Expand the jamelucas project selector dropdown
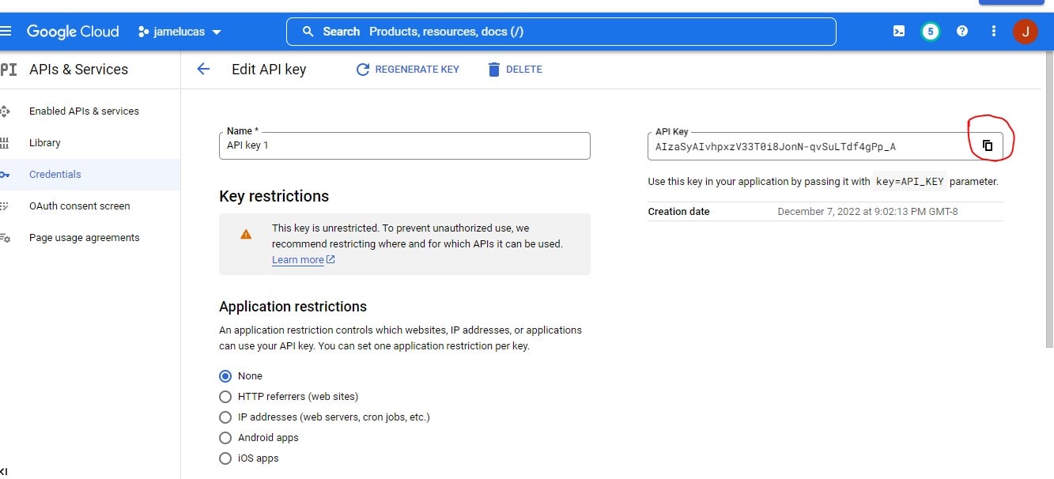Viewport: 1054px width, 479px height. pyautogui.click(x=180, y=32)
